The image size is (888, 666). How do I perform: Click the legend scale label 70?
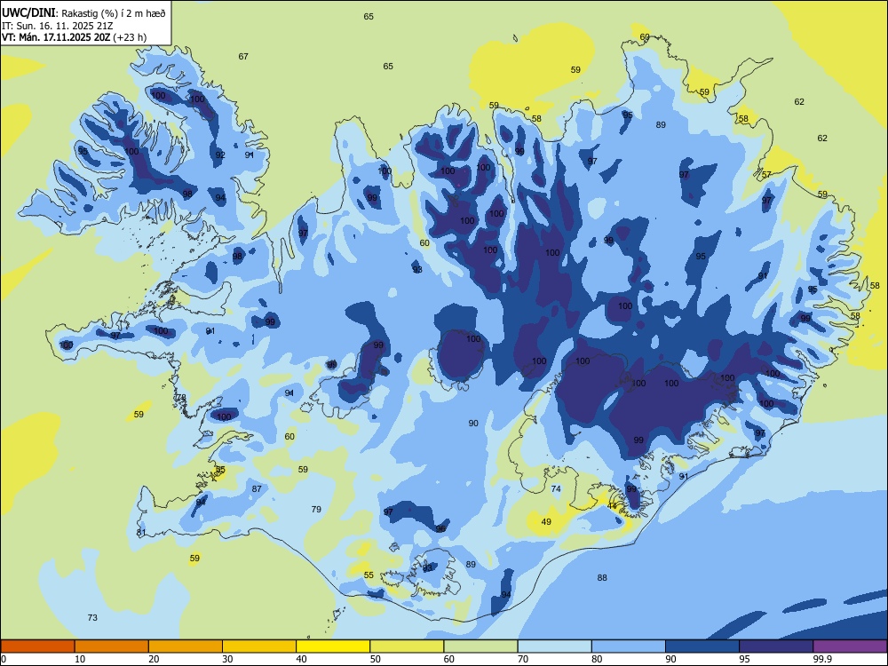(523, 659)
